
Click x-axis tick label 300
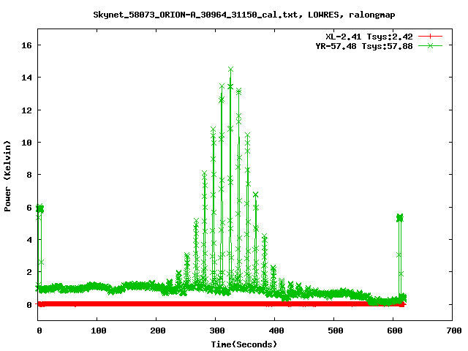pyautogui.click(x=216, y=331)
